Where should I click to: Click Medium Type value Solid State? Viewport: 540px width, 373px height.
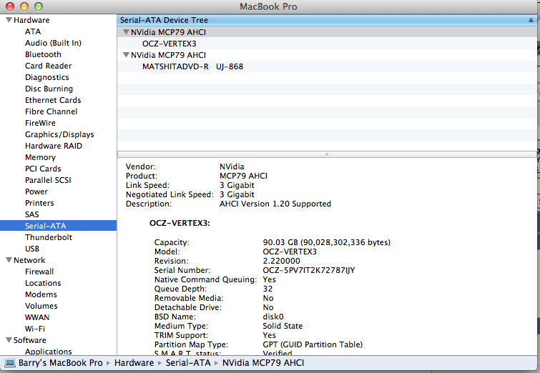coord(283,326)
